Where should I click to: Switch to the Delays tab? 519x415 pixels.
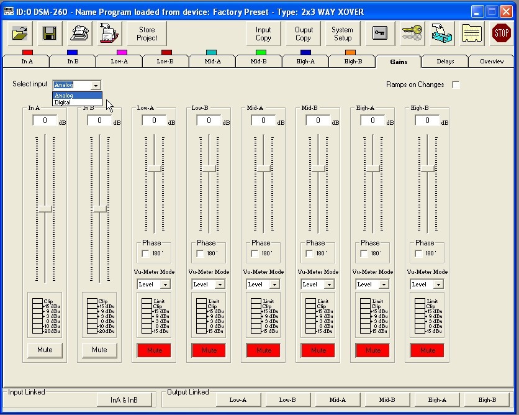(x=445, y=62)
